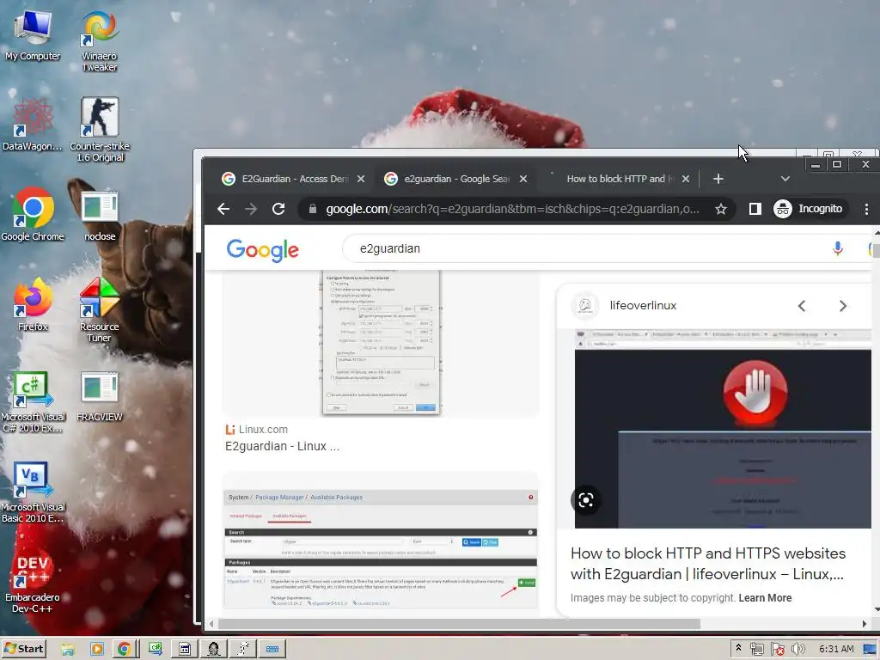Image resolution: width=880 pixels, height=660 pixels.
Task: Click the system clock showing 6:31 AM
Action: click(836, 650)
